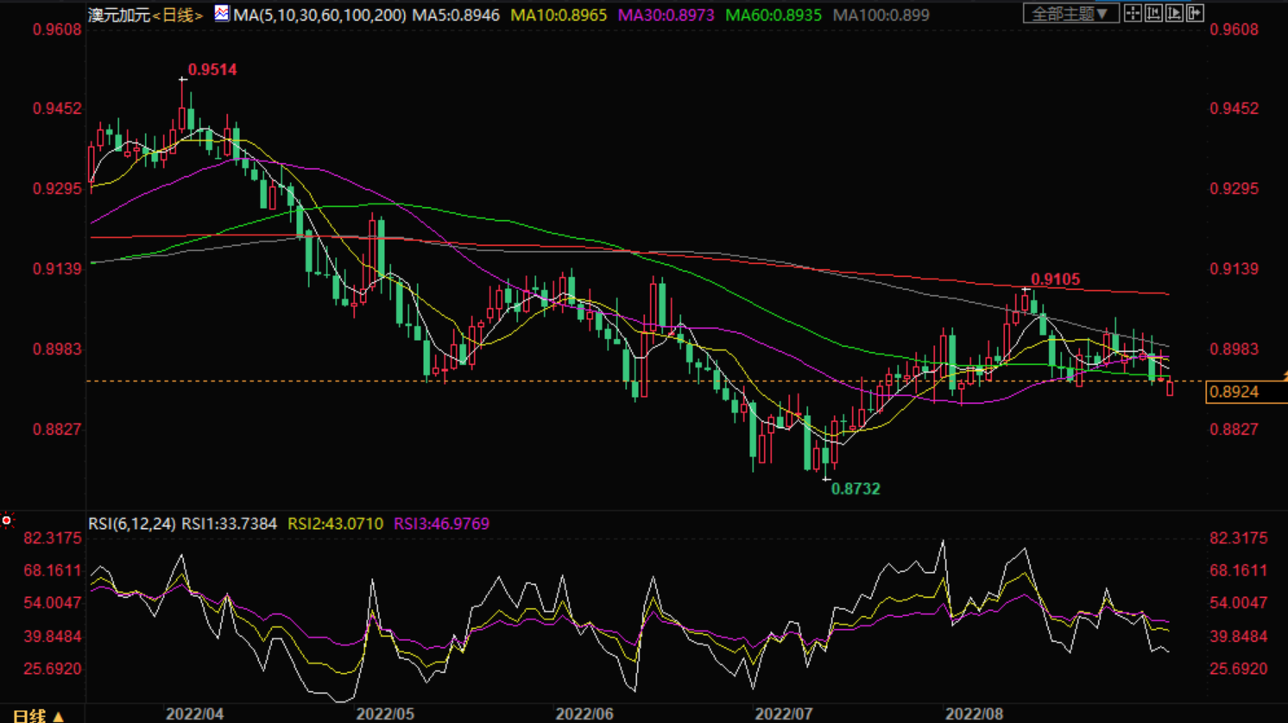Click the 0.9514 high price marker
The width and height of the screenshot is (1288, 723).
click(212, 70)
